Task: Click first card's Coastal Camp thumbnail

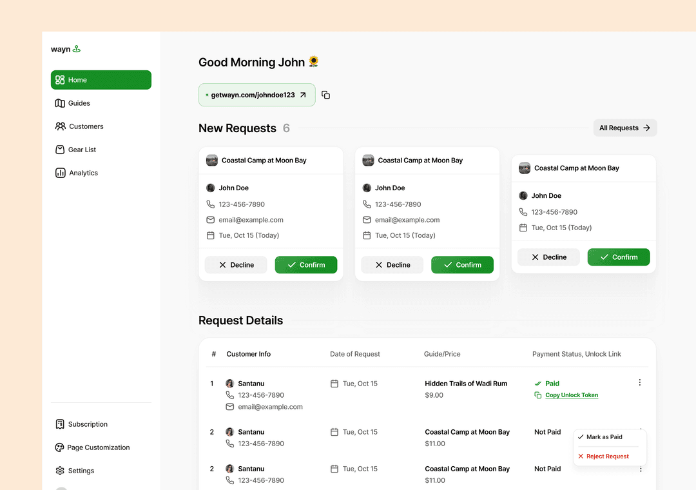Action: (212, 161)
